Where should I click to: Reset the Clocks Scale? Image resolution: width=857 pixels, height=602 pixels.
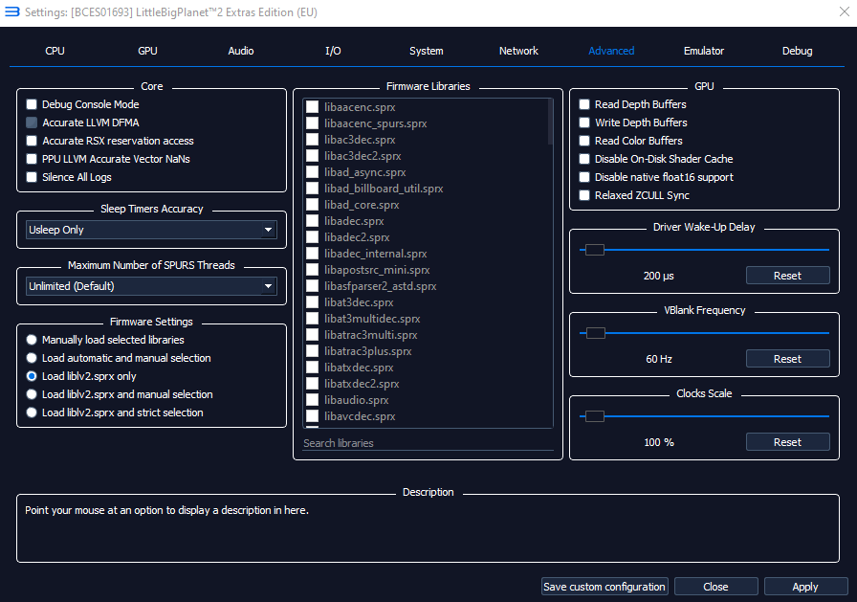[787, 442]
